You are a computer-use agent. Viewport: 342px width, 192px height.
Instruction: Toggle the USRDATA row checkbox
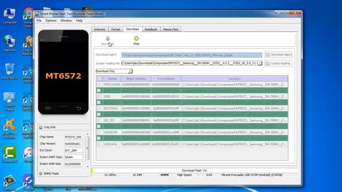(x=99, y=145)
